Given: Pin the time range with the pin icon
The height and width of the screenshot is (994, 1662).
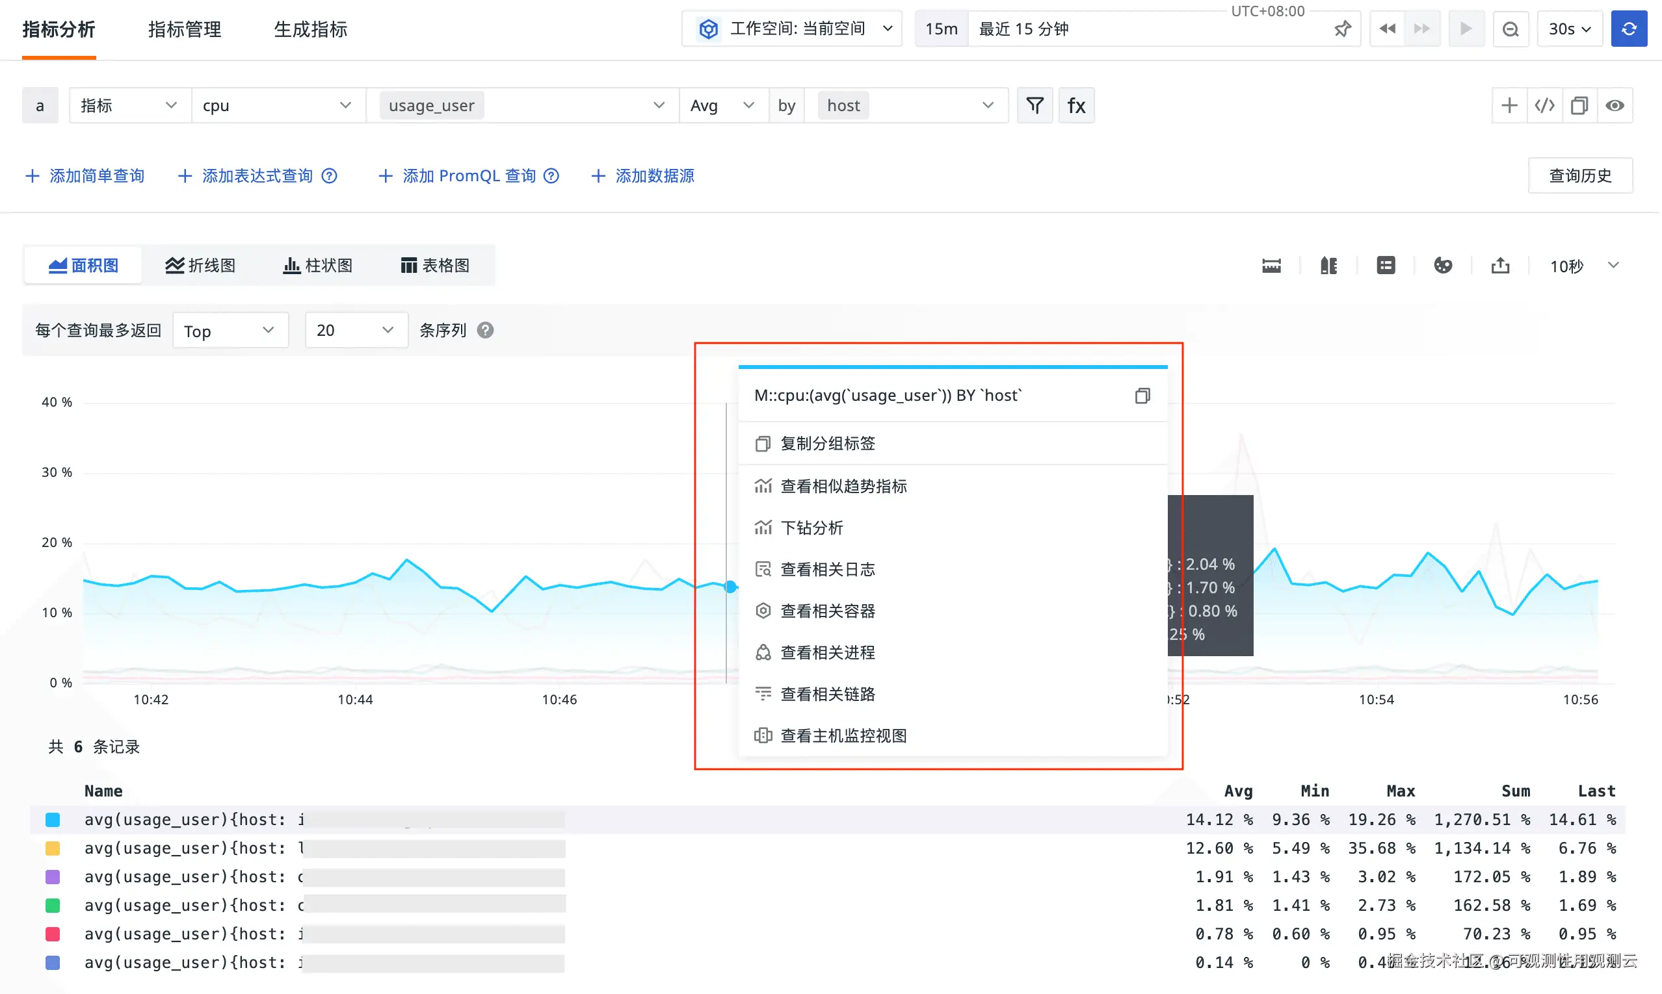Looking at the screenshot, I should 1342,29.
